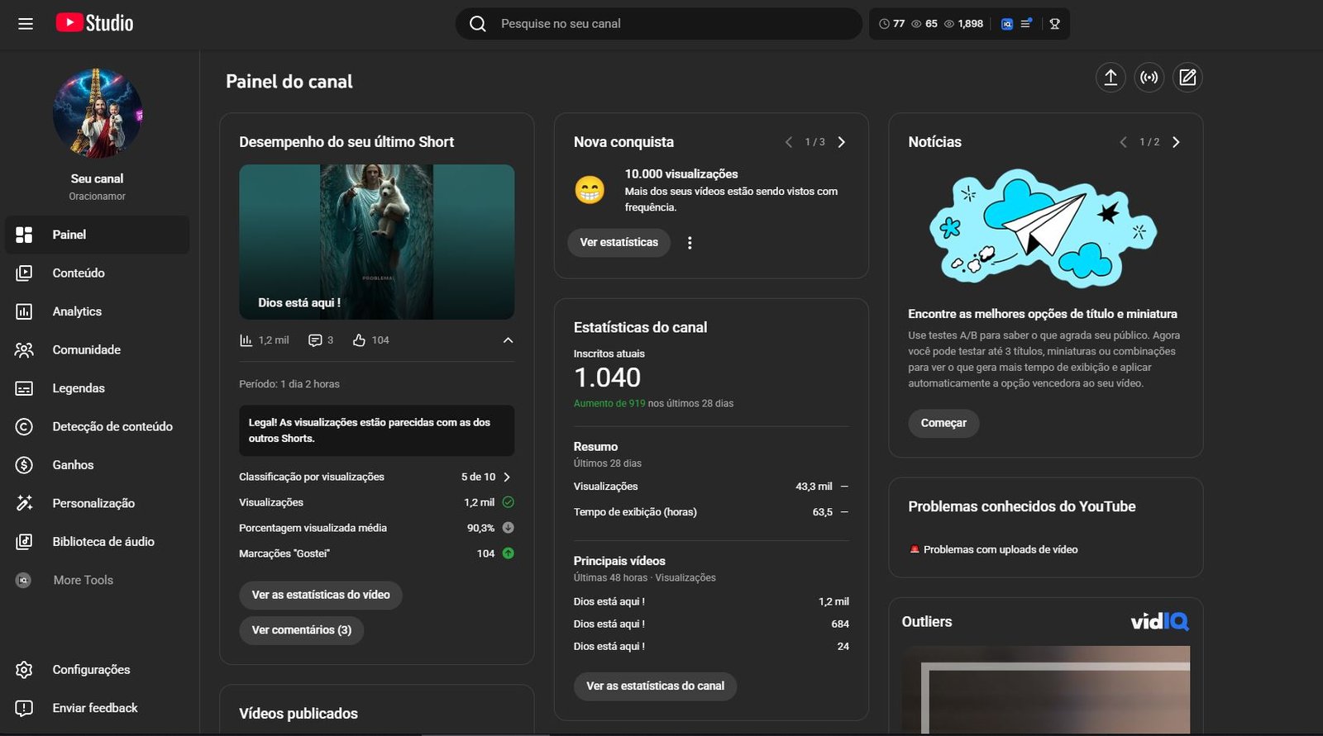Click the create post pencil icon
The height and width of the screenshot is (736, 1323).
pos(1187,78)
